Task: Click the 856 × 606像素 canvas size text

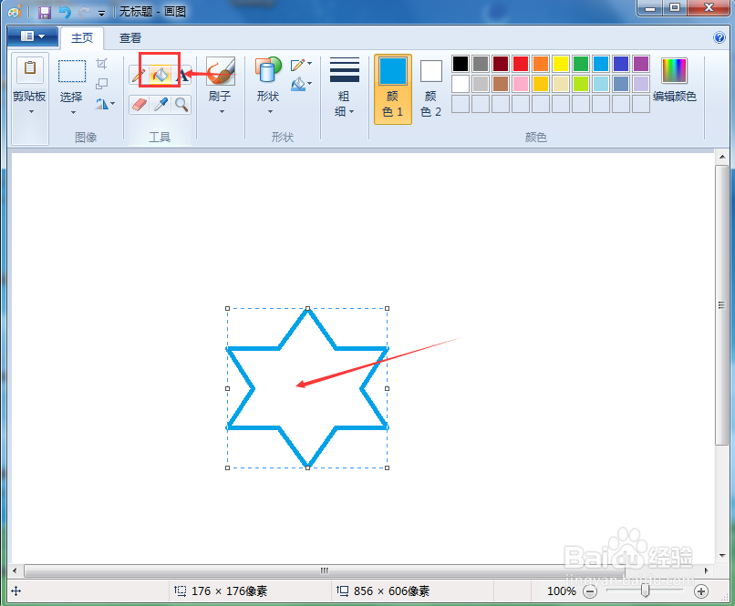Action: click(392, 591)
